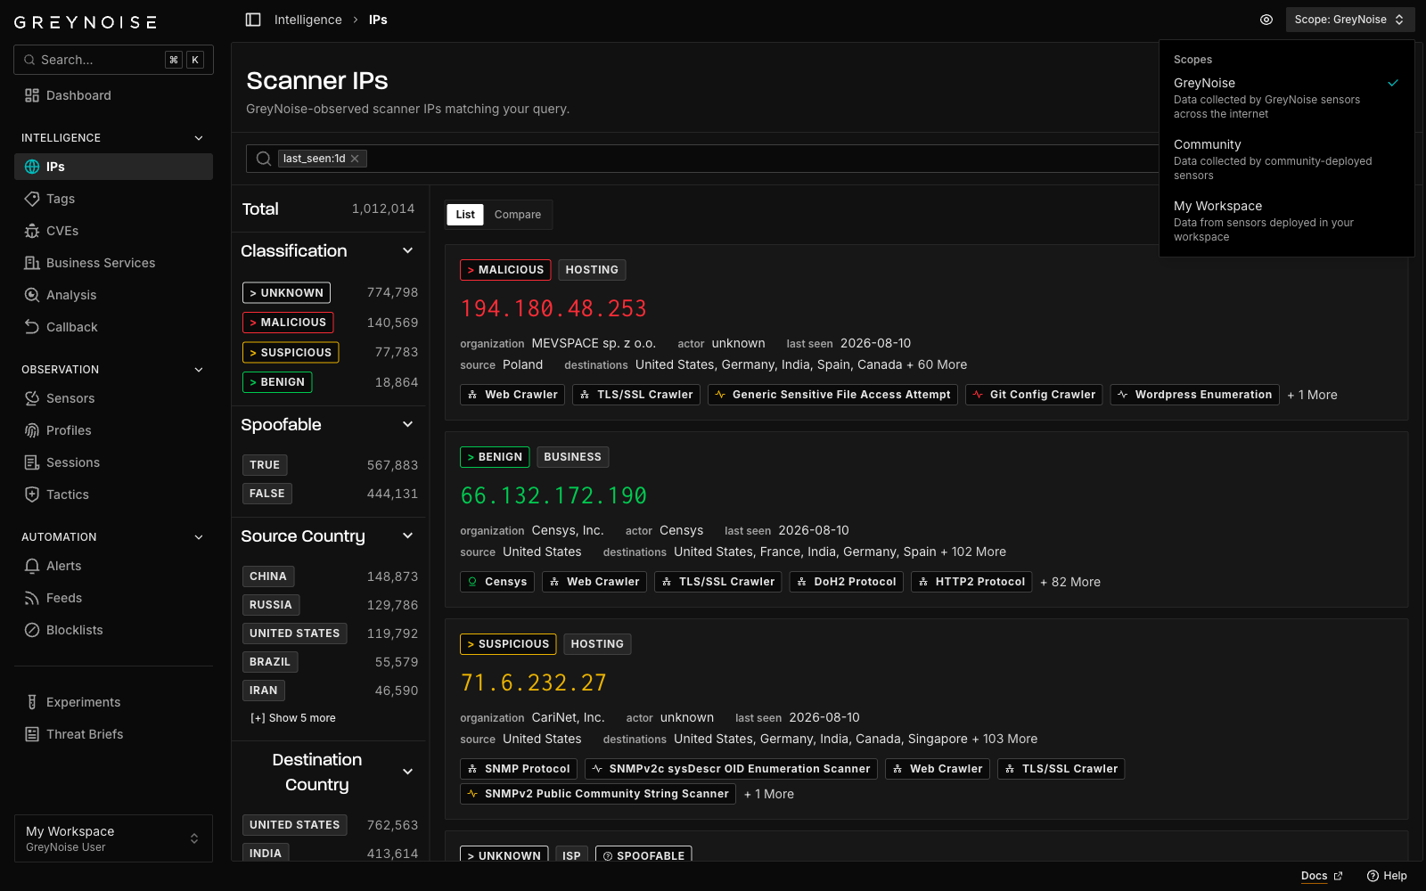Viewport: 1426px width, 891px height.
Task: Open the IPs globe icon
Action: [32, 167]
